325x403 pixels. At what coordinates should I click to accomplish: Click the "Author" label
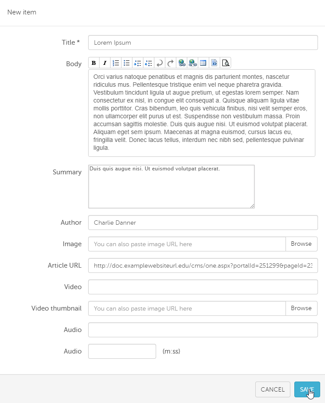coord(71,223)
